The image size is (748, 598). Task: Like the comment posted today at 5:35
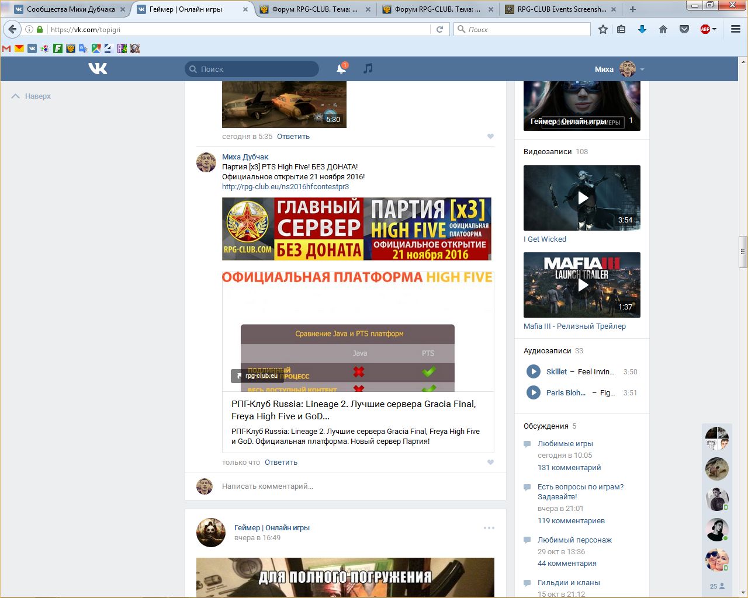[x=490, y=136]
